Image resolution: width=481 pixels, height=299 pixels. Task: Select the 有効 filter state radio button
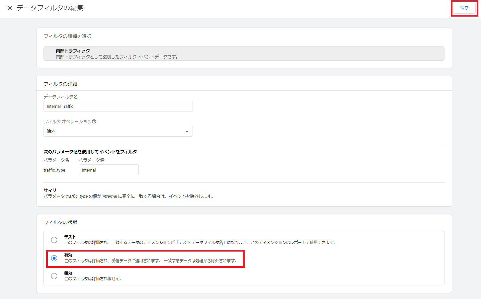tap(54, 258)
